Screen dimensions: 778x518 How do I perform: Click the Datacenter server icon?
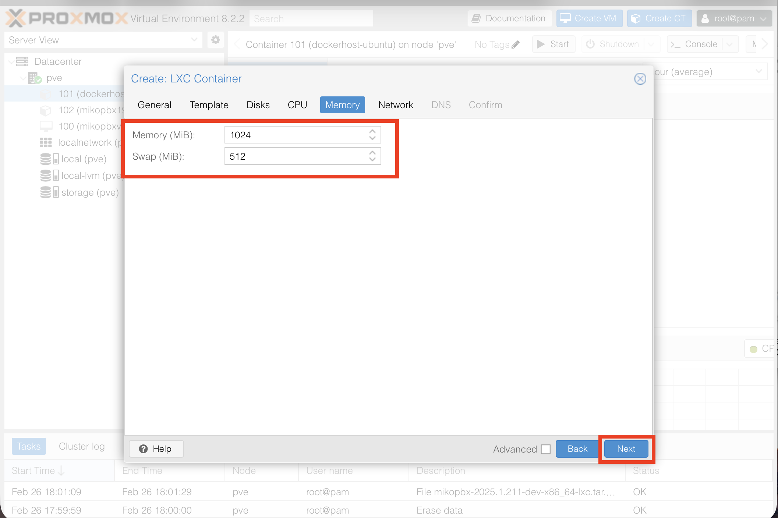click(x=22, y=61)
